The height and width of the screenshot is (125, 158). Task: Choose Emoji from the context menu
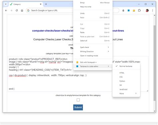point(93,3)
